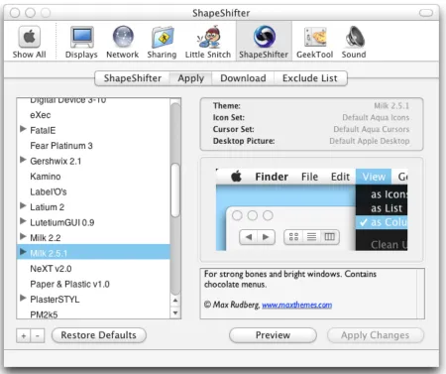This screenshot has height=374, width=446.
Task: Click the plus button to add theme
Action: [24, 336]
